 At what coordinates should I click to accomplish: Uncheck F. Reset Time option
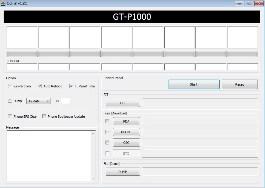(x=71, y=86)
